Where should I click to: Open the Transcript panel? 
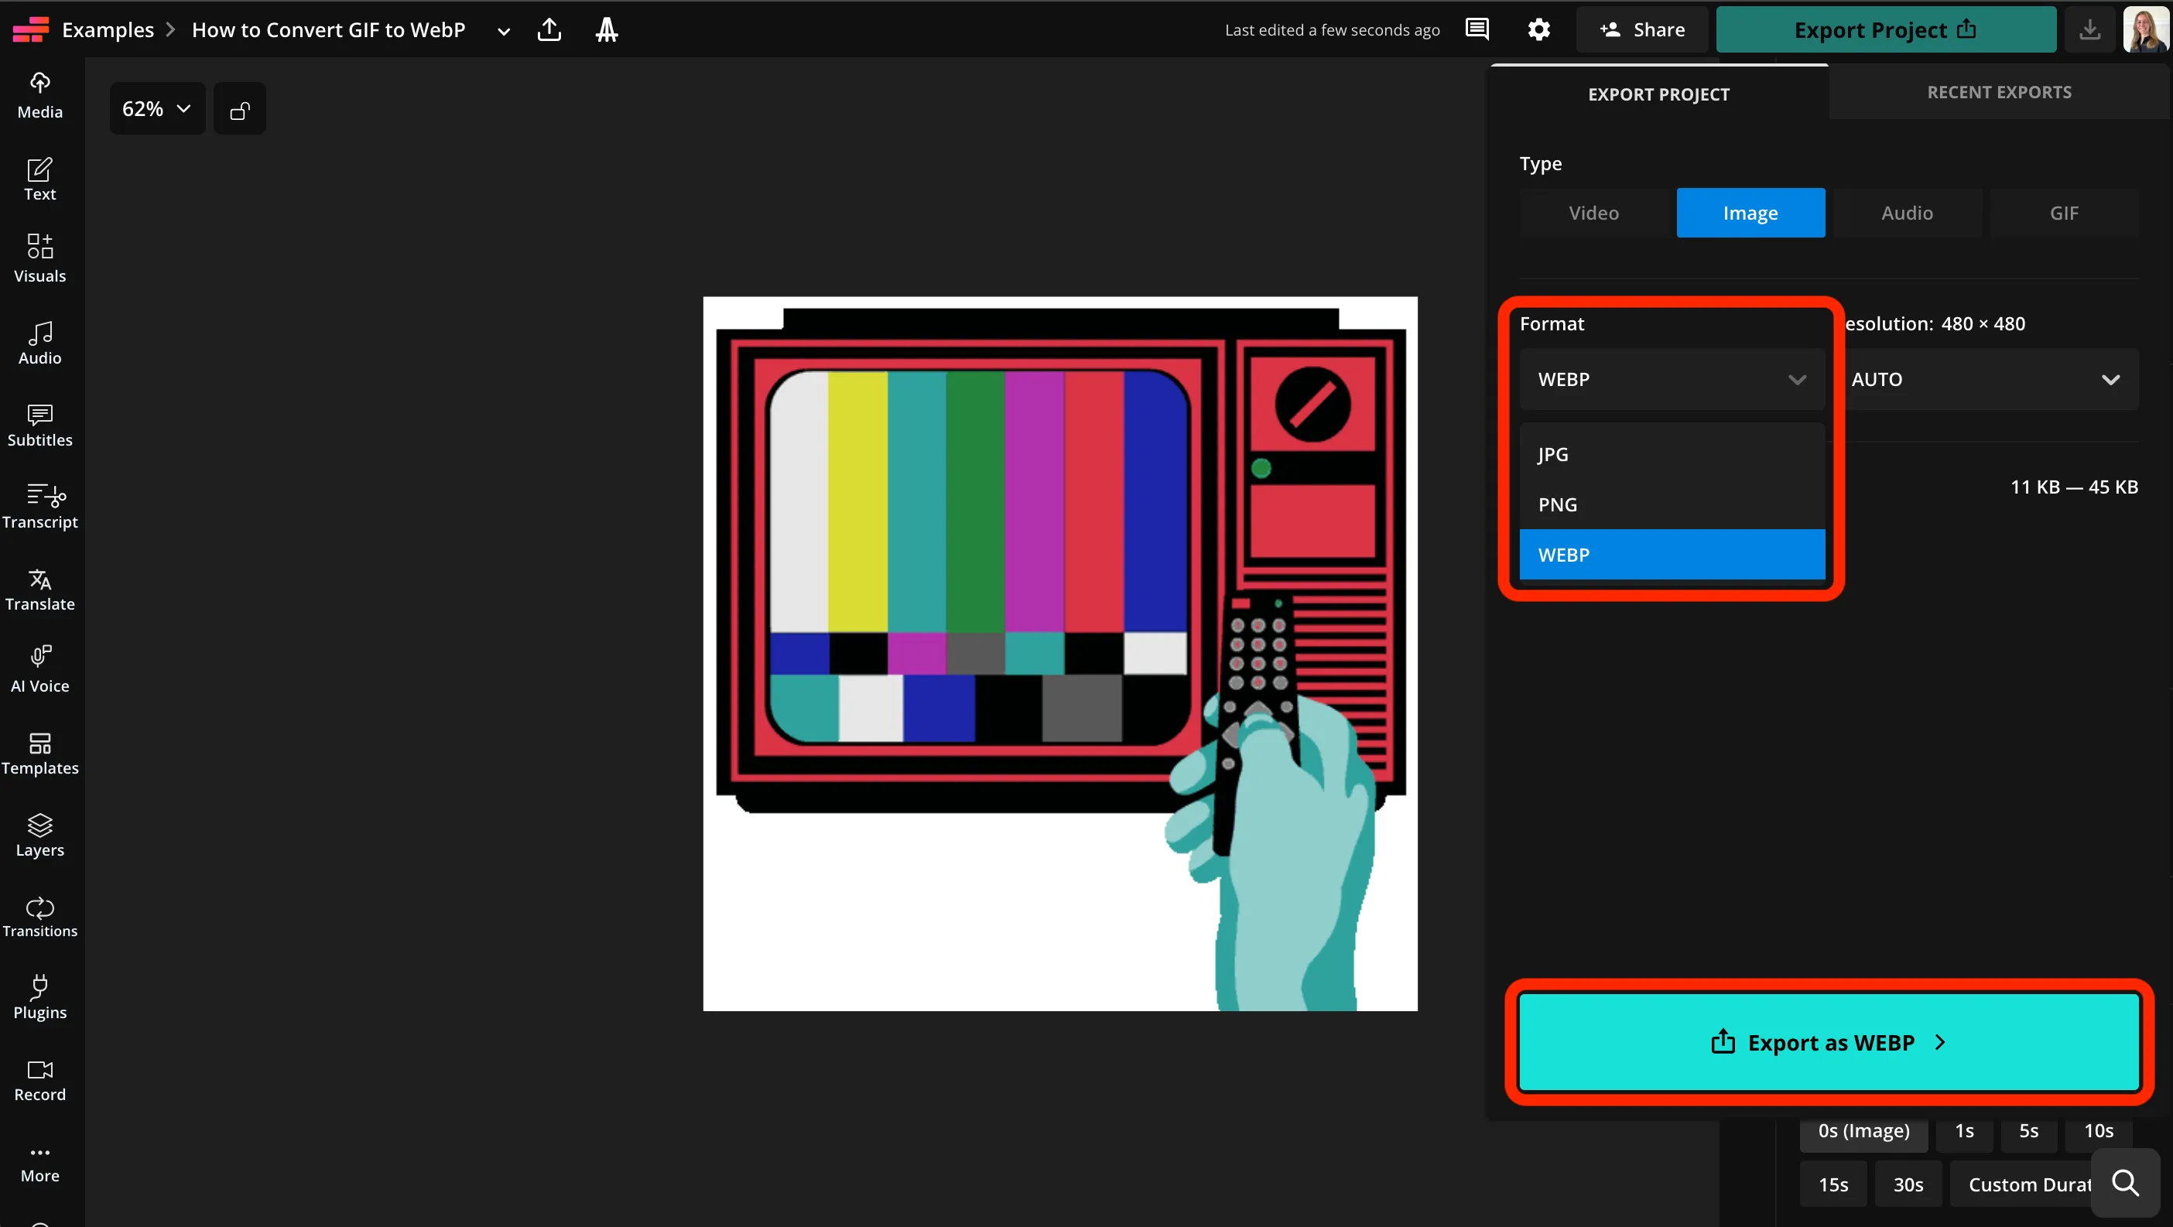(x=39, y=506)
